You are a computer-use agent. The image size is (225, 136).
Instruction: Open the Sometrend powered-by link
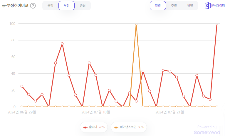207,130
